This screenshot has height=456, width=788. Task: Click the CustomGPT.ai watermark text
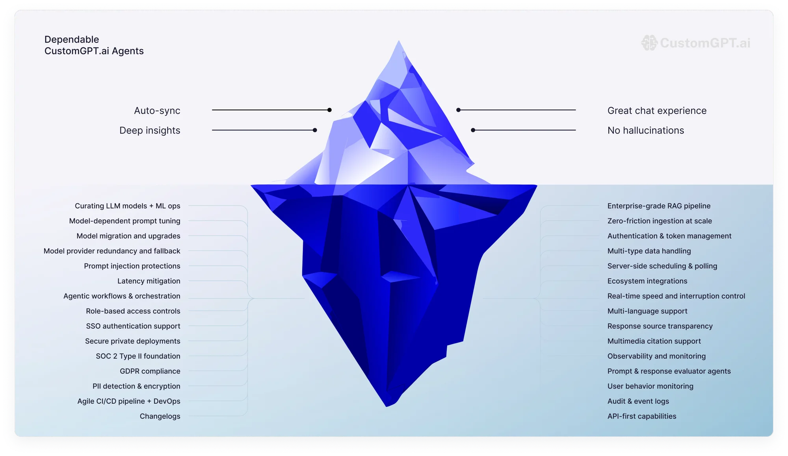(x=705, y=43)
